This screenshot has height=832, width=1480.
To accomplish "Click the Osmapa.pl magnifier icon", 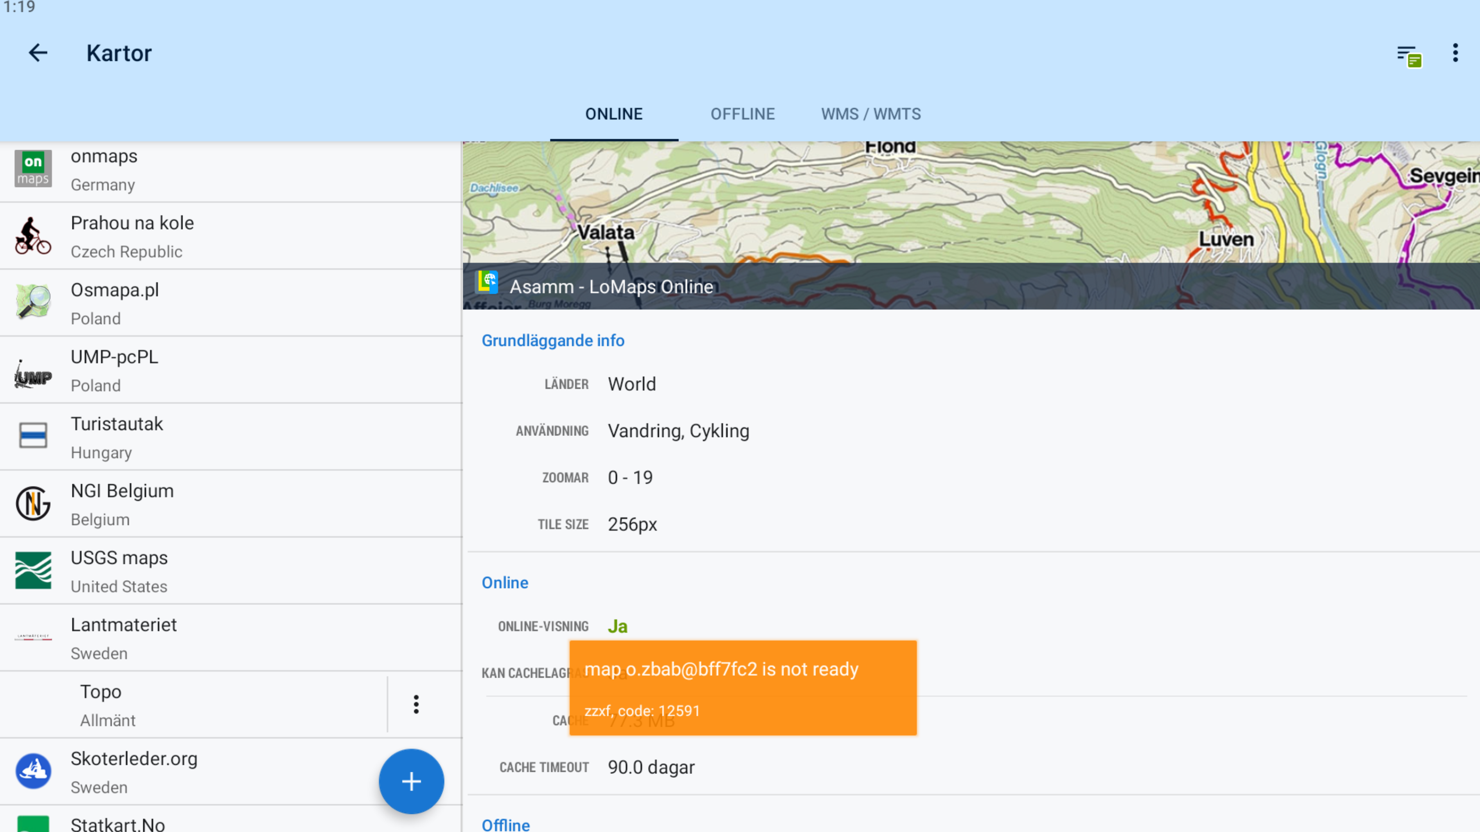I will [33, 302].
